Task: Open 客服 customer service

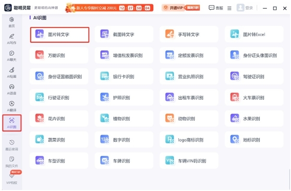Action: pos(216,8)
